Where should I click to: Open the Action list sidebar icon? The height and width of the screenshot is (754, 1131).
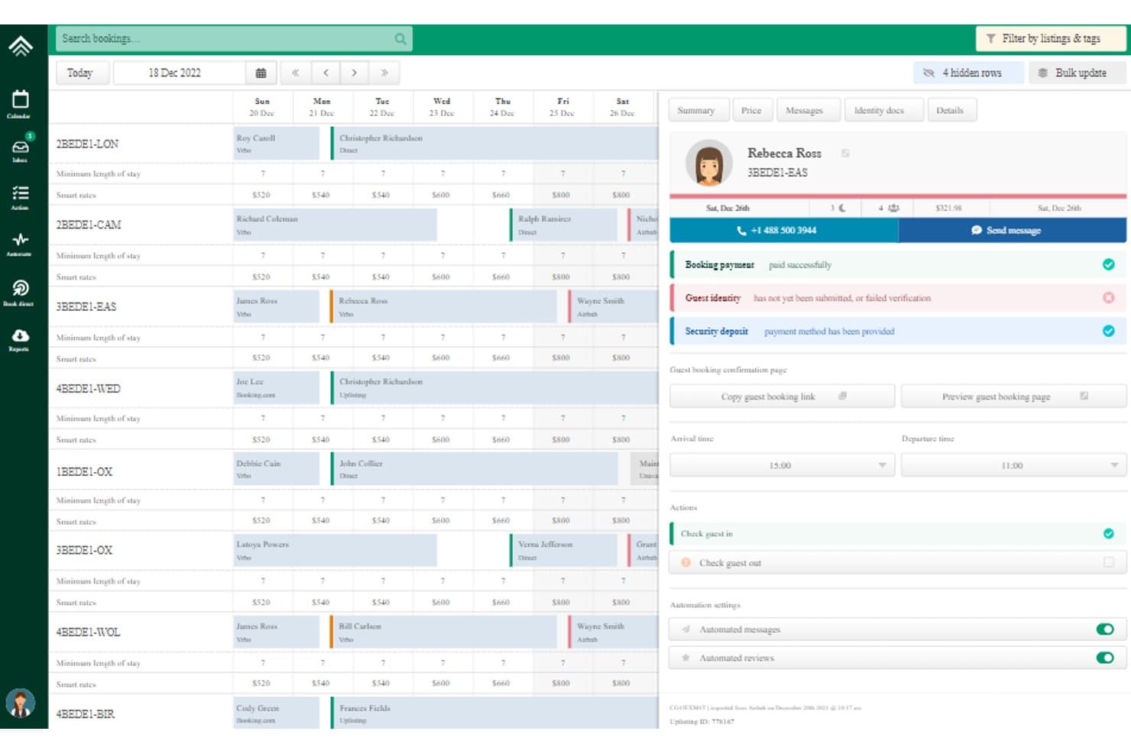20,196
